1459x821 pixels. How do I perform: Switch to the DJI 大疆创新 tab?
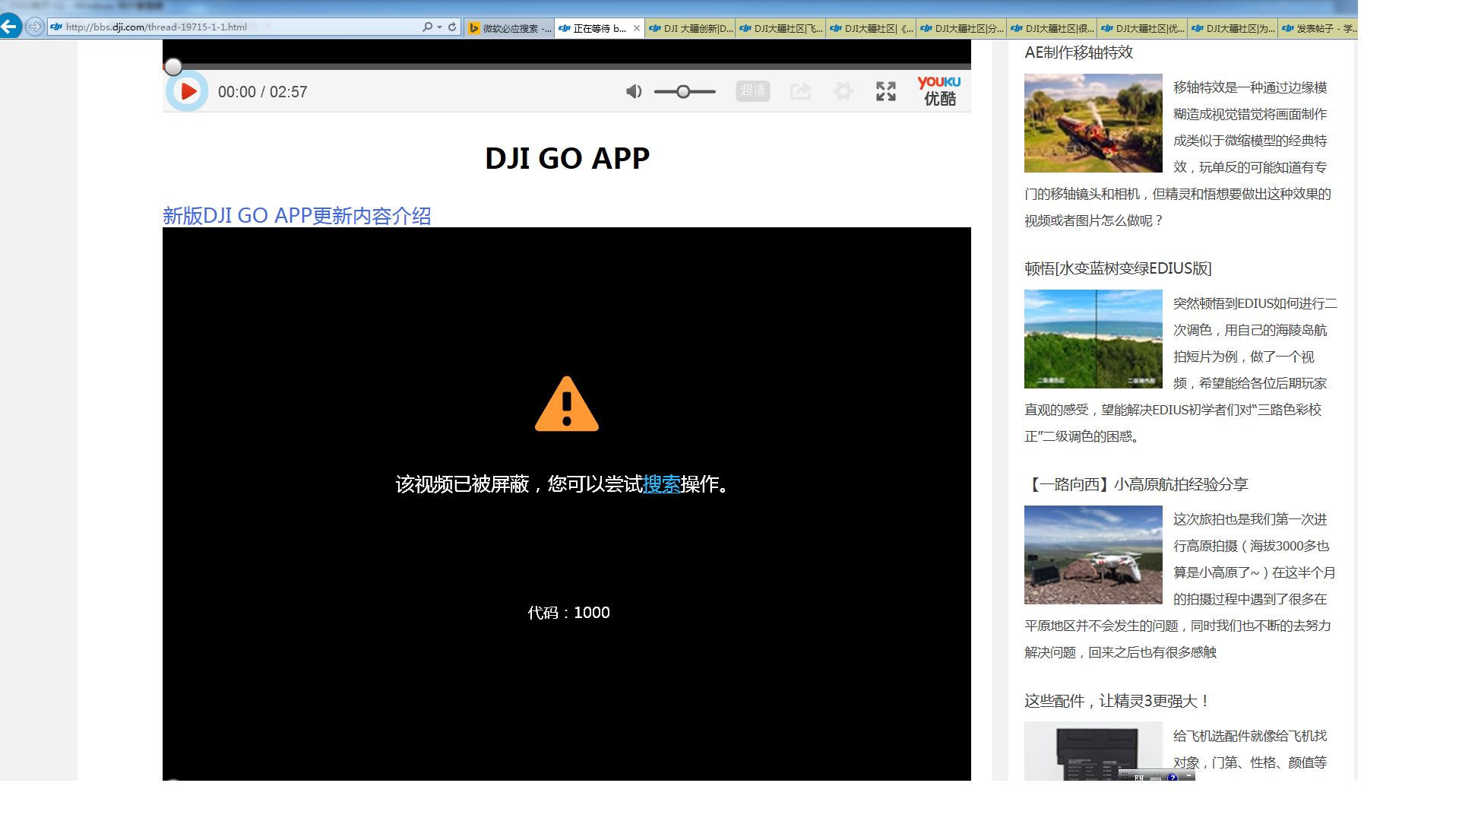click(690, 28)
